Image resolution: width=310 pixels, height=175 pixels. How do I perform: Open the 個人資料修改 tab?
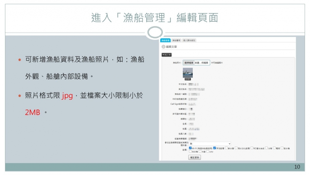coord(189,40)
